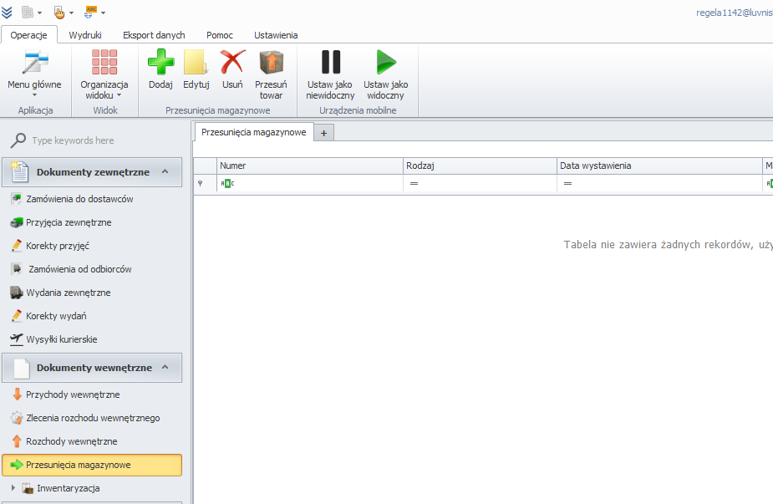This screenshot has height=504, width=773.
Task: Open Rozchody wewnętrzne in sidebar
Action: tap(72, 441)
